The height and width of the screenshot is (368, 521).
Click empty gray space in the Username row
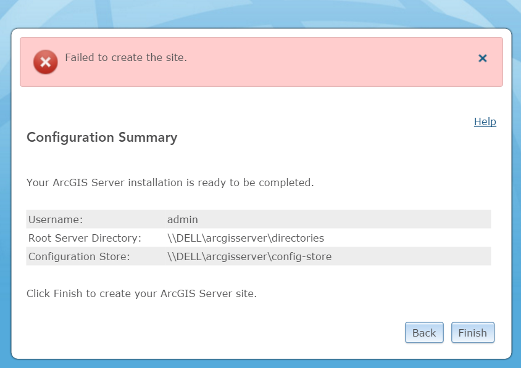click(370, 219)
